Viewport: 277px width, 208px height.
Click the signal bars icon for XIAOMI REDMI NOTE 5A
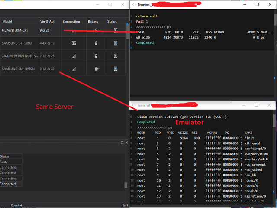coord(74,56)
